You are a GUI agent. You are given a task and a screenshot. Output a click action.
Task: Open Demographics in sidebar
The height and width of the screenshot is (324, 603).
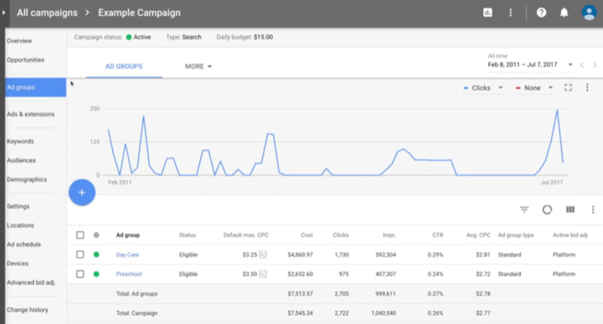27,179
